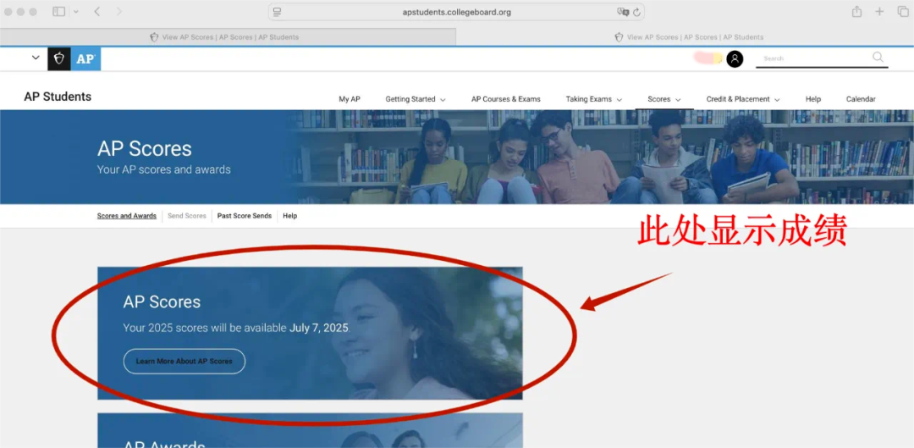This screenshot has width=914, height=448.
Task: Click the page reader icon in address bar
Action: 277,12
